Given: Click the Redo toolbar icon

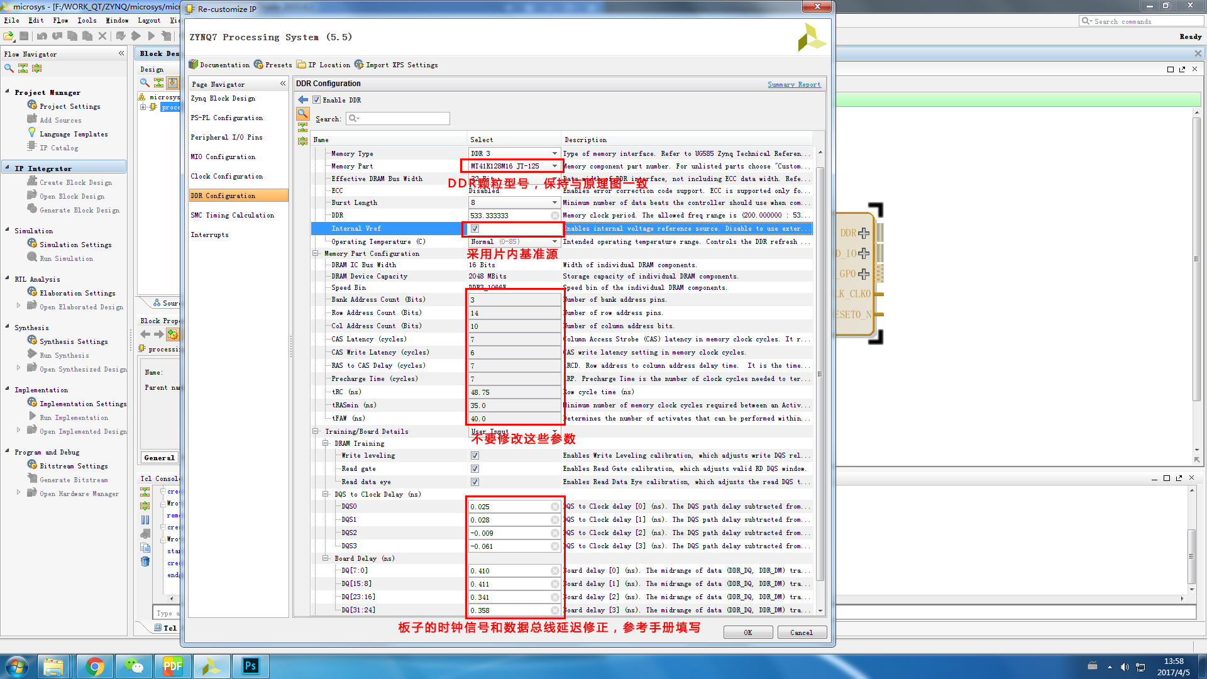Looking at the screenshot, I should point(57,36).
